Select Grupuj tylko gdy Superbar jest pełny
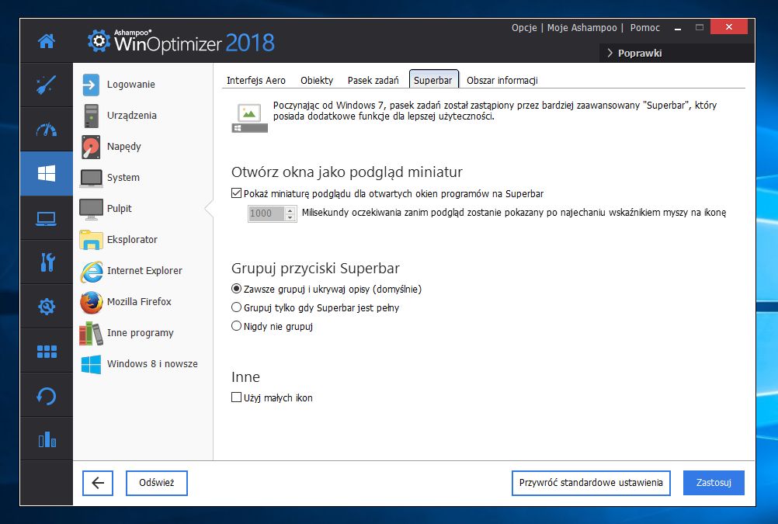Screen dimensions: 778x524 (236, 307)
